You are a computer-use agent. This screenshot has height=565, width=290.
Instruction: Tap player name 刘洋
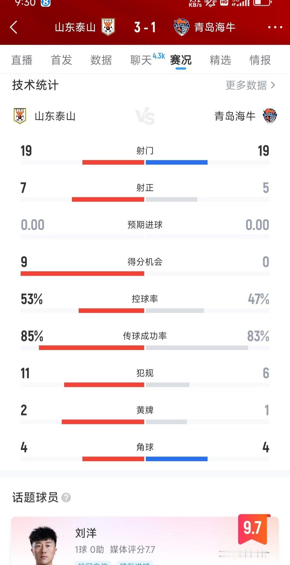coord(86,533)
